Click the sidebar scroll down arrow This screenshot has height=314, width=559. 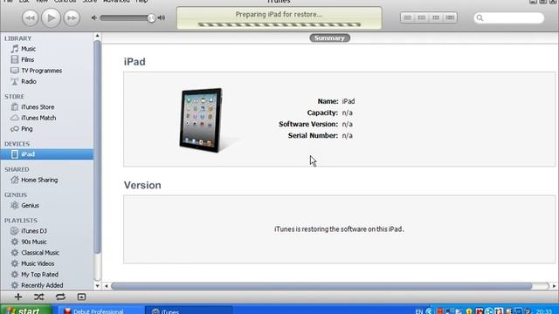click(97, 286)
